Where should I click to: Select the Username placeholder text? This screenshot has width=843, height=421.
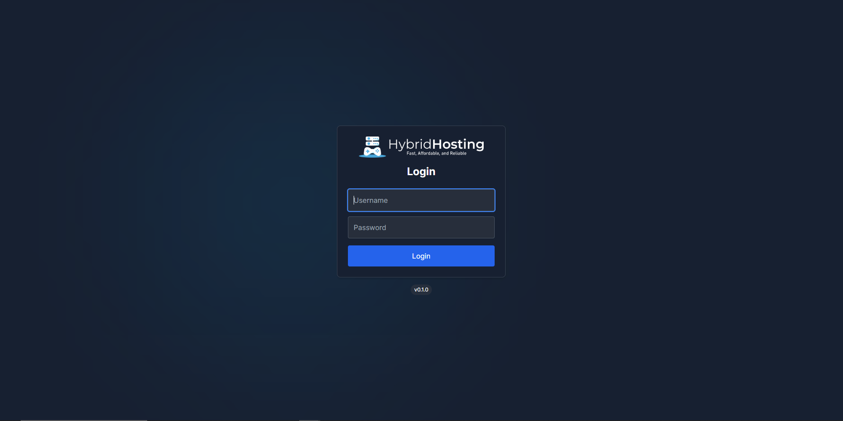(x=371, y=200)
